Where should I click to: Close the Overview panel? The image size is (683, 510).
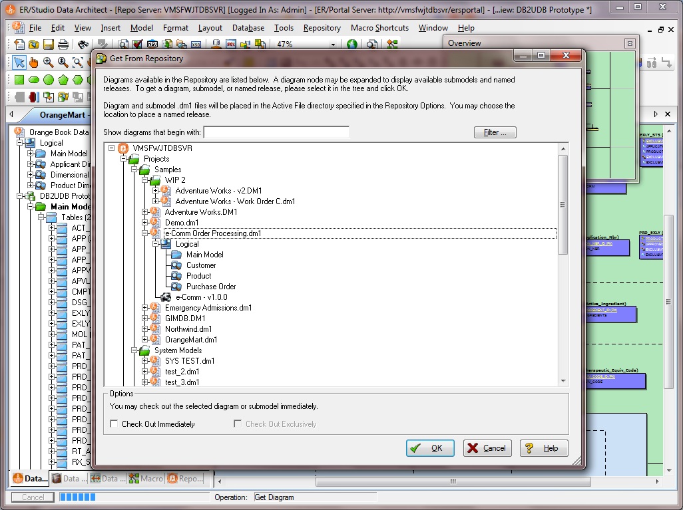(630, 43)
